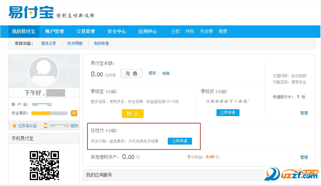321x186 pixels.
Task: Click the orange phone icon
Action: tap(46, 126)
